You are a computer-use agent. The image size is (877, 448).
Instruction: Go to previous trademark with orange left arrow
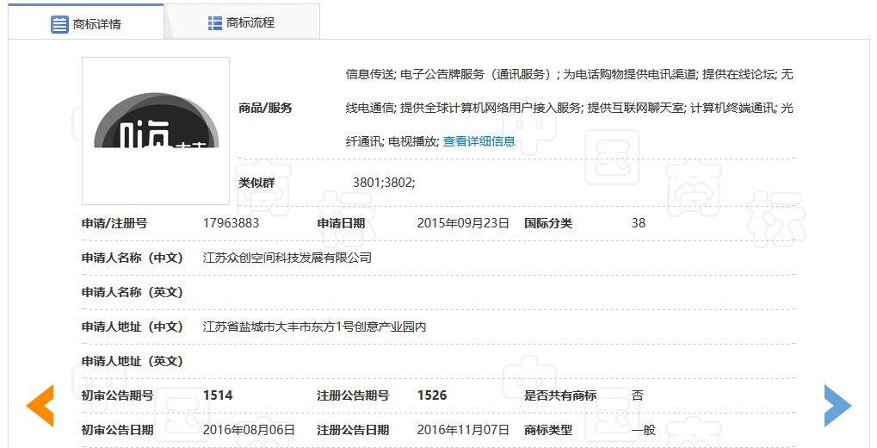(x=40, y=406)
